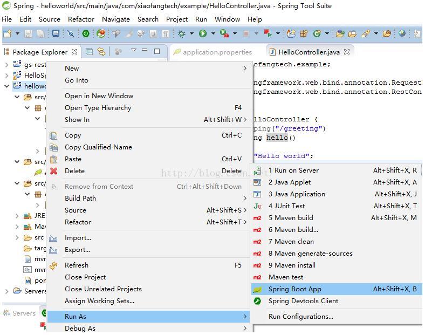Viewport: 425px width, 335px height.
Task: Open Run Configurations... dialog
Action: click(336, 317)
